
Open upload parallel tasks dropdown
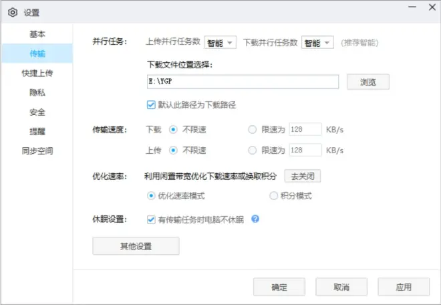[220, 42]
